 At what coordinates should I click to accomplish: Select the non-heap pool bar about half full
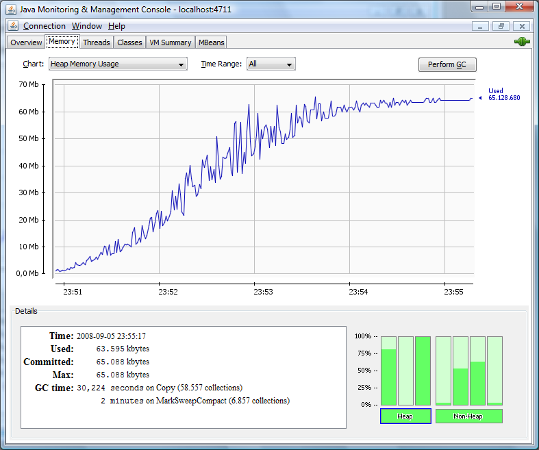[x=461, y=371]
